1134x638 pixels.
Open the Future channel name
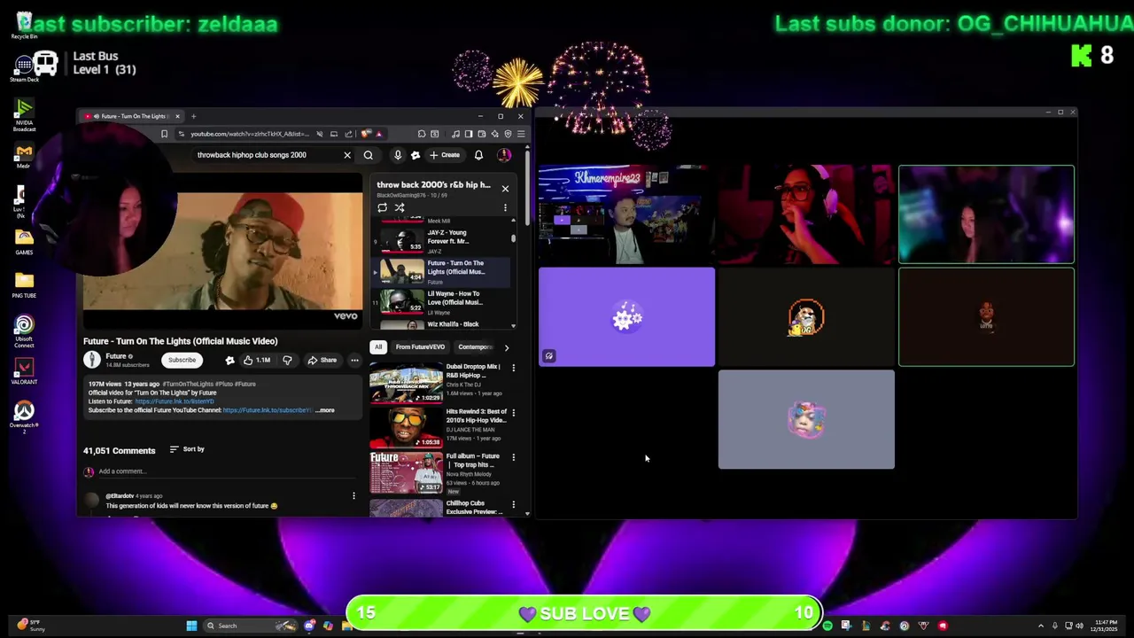pyautogui.click(x=116, y=356)
